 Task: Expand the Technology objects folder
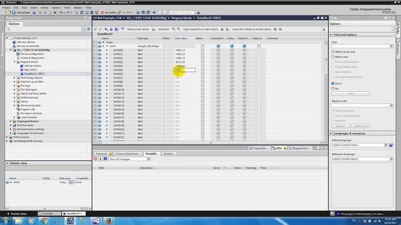pyautogui.click(x=14, y=77)
